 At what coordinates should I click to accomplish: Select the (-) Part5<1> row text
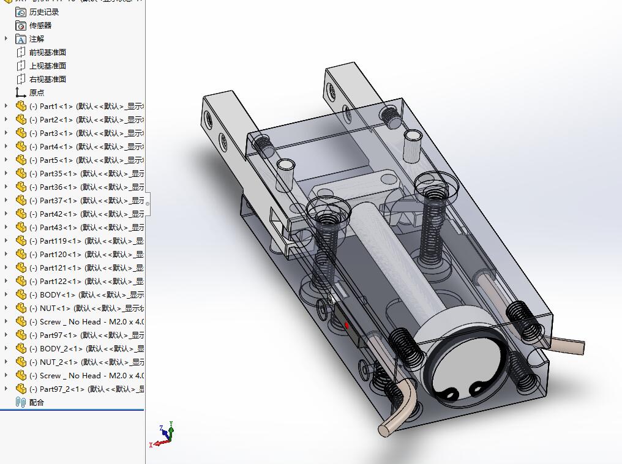[x=86, y=160]
